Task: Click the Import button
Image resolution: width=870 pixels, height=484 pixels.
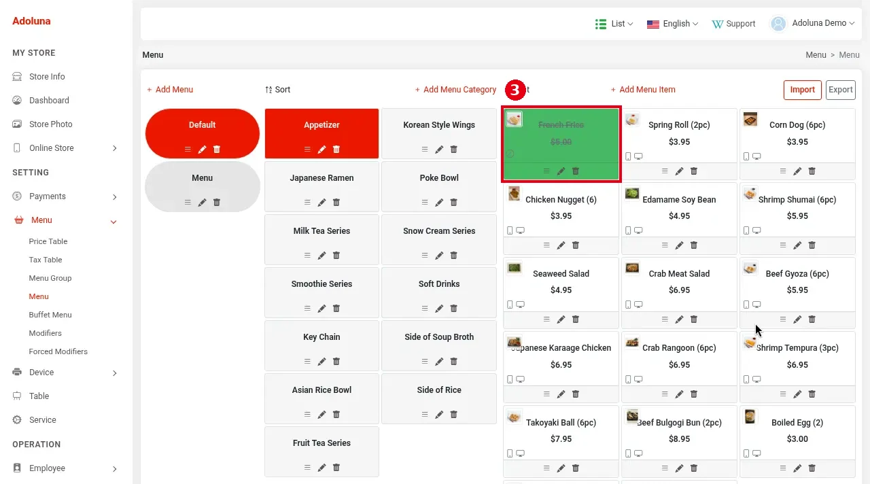Action: [803, 90]
